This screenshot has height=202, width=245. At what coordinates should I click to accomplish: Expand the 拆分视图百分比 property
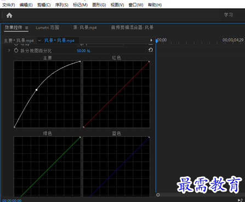(9, 50)
